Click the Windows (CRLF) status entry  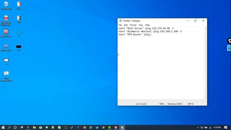(x=175, y=104)
